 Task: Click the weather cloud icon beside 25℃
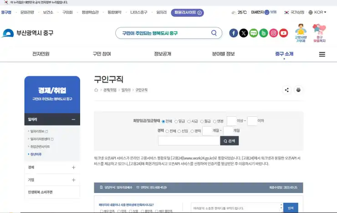[234, 12]
